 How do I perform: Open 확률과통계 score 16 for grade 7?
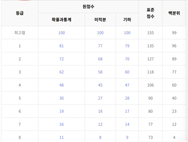click(61, 124)
